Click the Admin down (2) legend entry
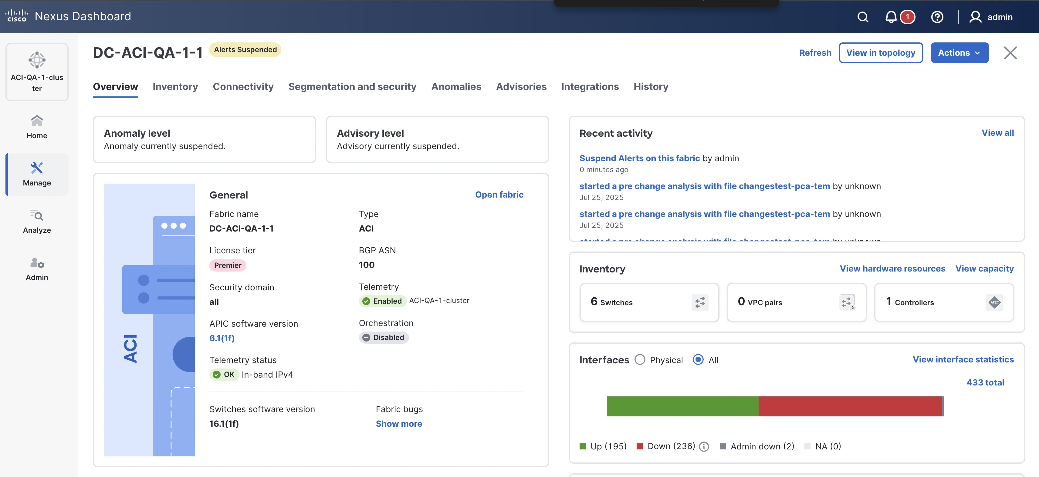Image resolution: width=1039 pixels, height=477 pixels. (757, 446)
